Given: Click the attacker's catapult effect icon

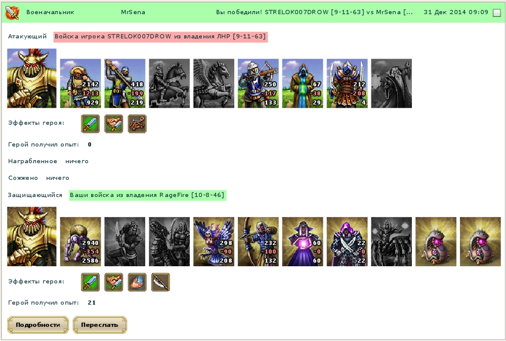Looking at the screenshot, I should (x=137, y=124).
